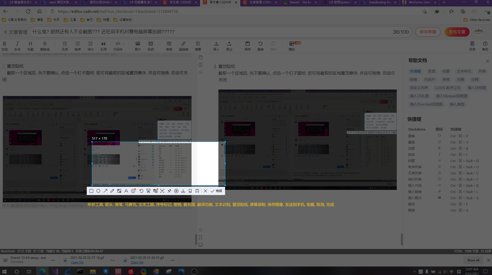Switch to the ShareX browser tab
The height and width of the screenshot is (275, 492).
click(300, 2)
